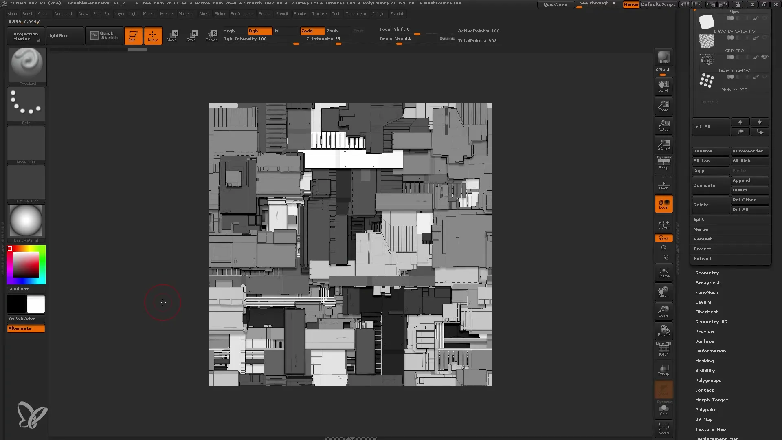Click the red color swatch in color picker

pyautogui.click(x=10, y=248)
